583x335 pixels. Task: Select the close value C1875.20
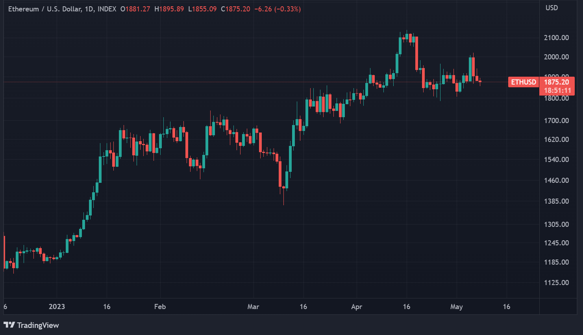tap(235, 9)
